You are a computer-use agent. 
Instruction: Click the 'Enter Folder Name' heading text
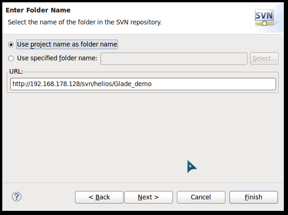[x=38, y=10]
